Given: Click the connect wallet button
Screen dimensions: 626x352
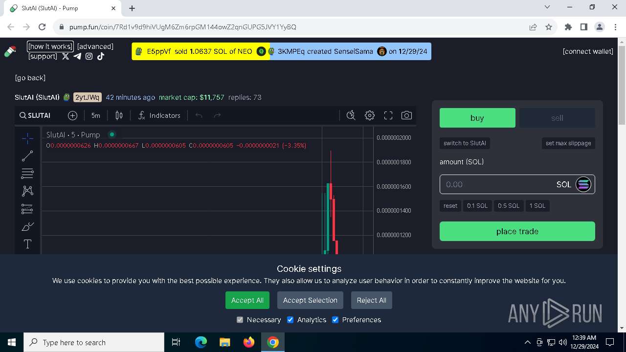Looking at the screenshot, I should [x=588, y=51].
